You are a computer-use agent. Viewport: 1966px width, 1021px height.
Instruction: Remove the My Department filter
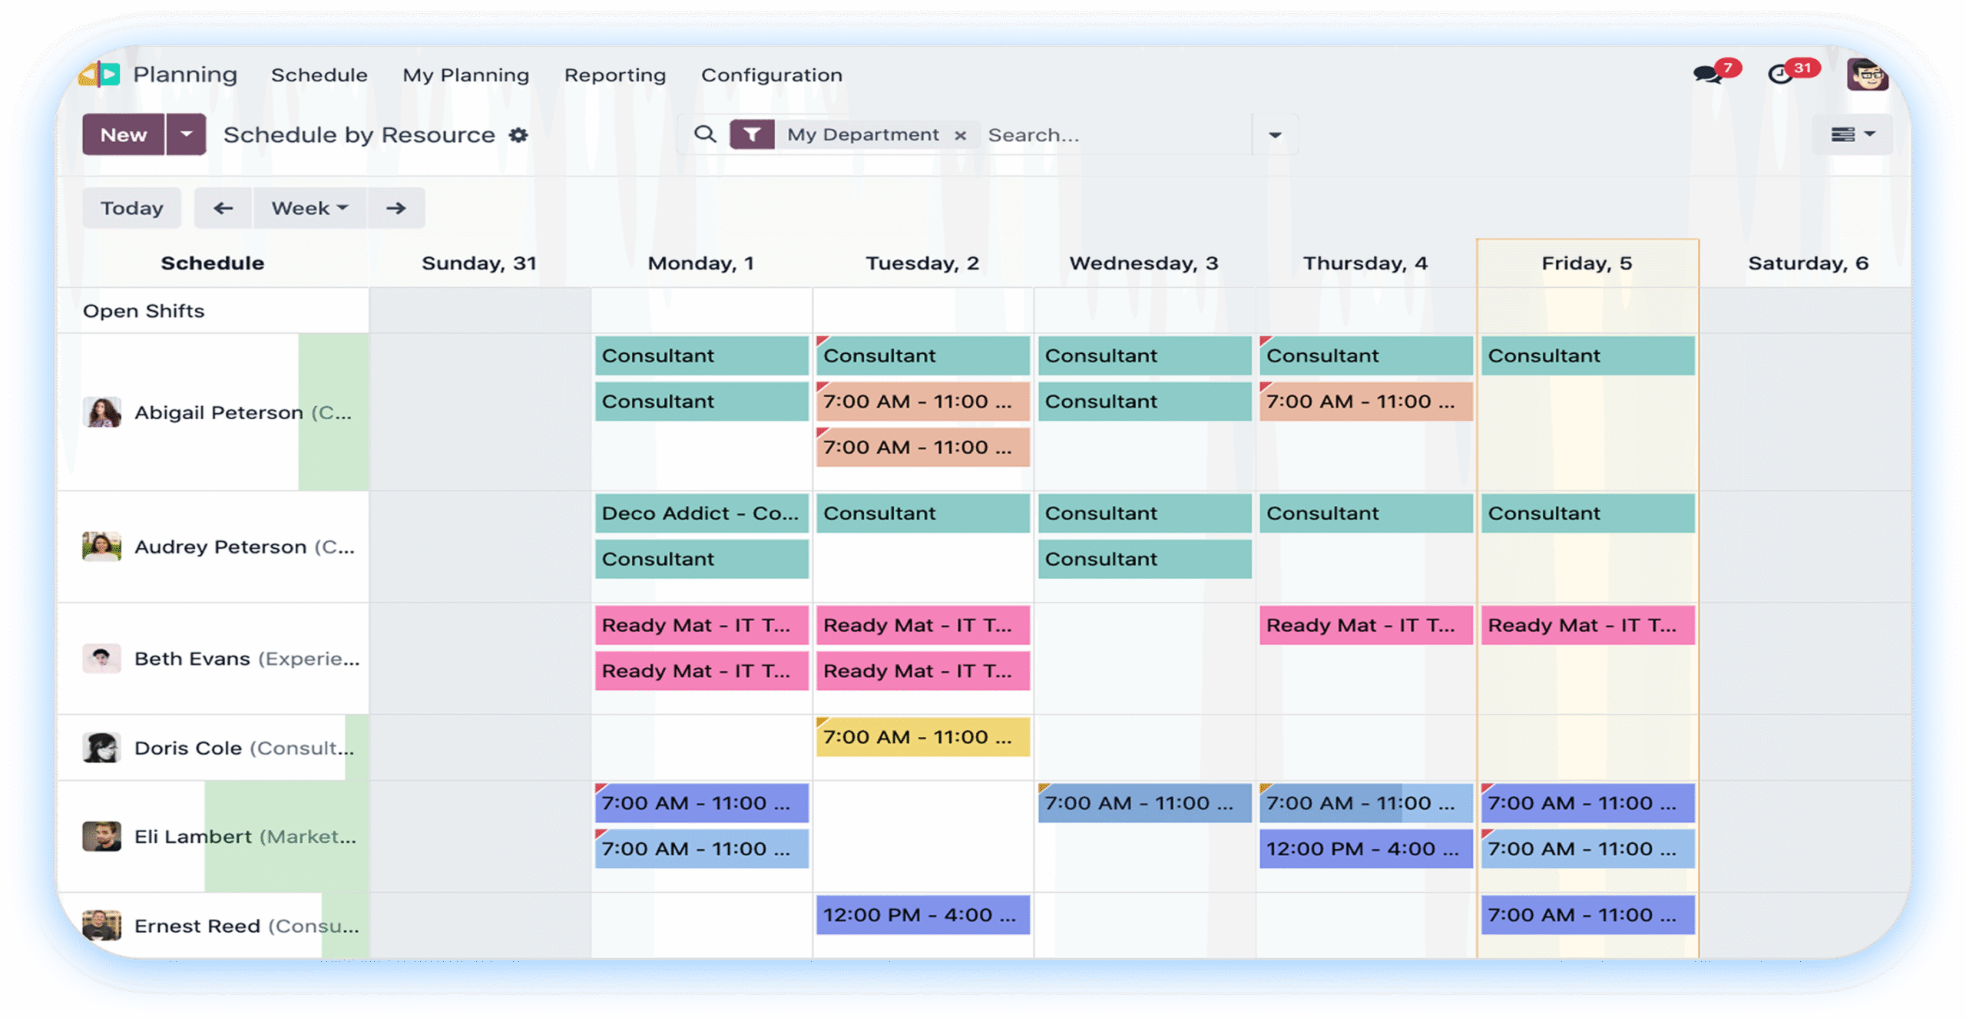[960, 136]
